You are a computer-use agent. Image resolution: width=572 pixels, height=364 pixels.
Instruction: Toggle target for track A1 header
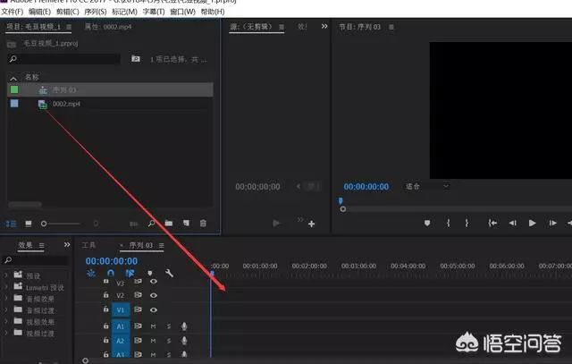(121, 326)
